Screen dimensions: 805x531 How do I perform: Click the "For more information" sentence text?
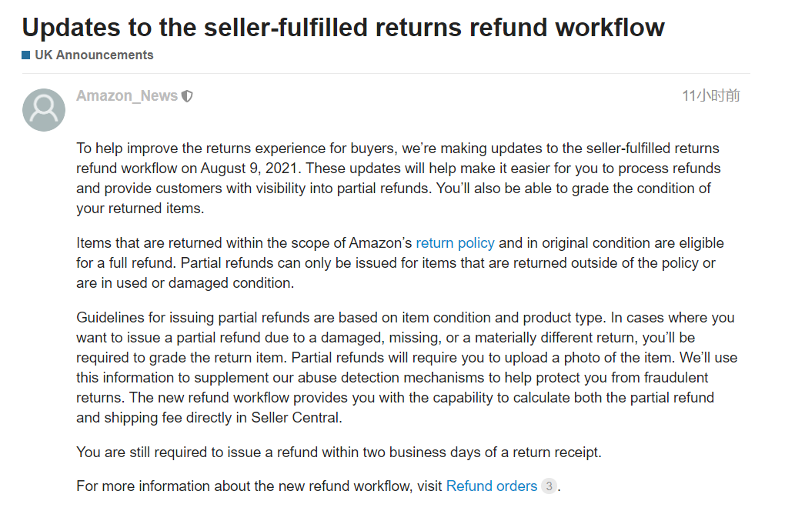[x=259, y=486]
